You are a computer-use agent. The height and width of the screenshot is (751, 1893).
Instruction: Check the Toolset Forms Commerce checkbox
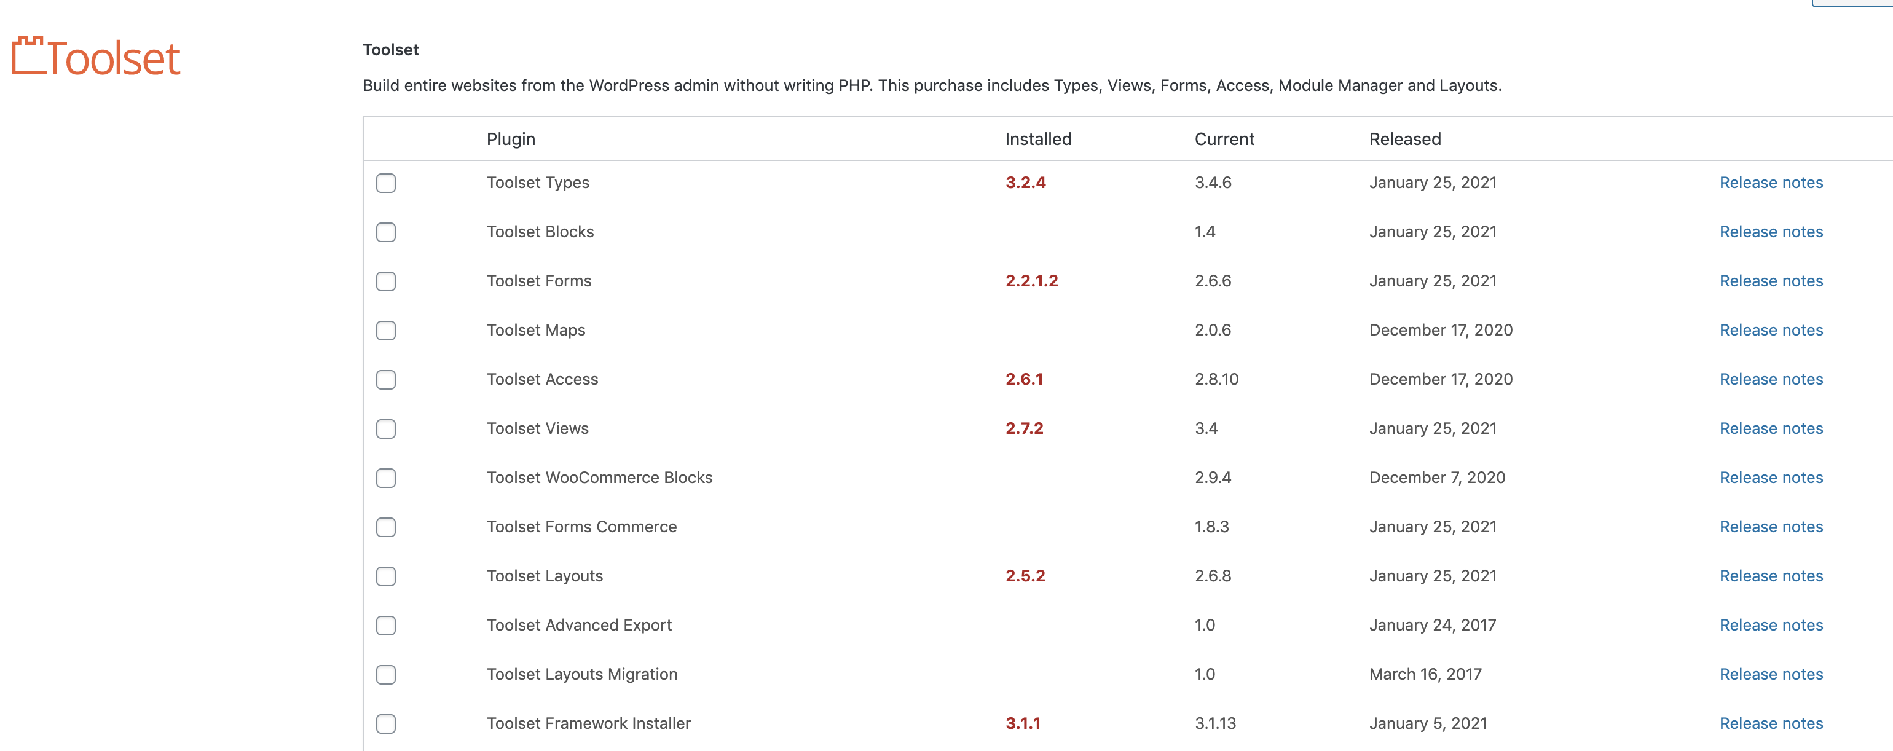click(x=386, y=528)
